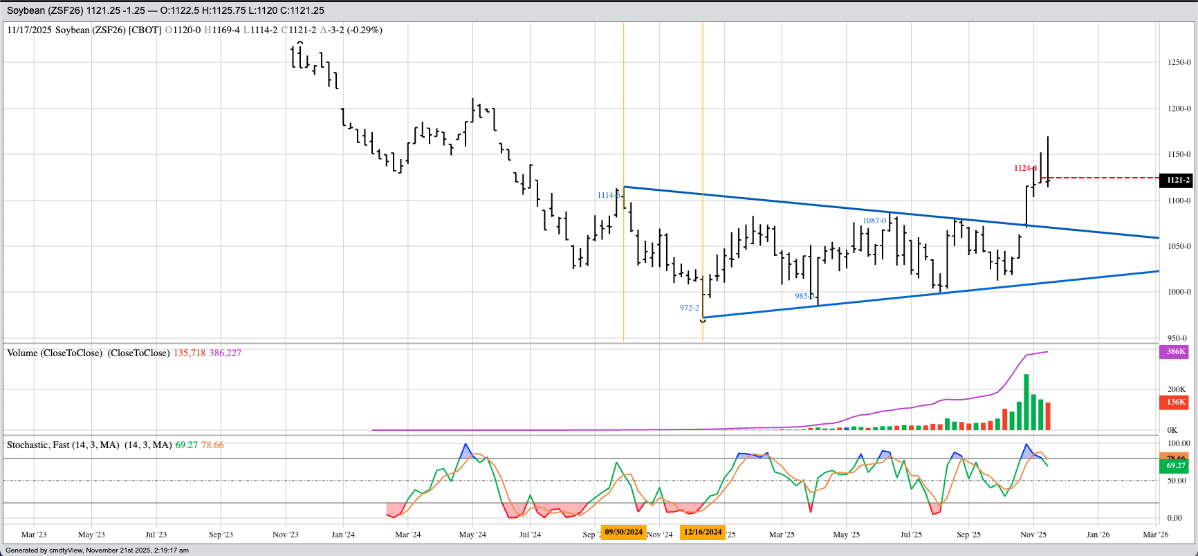
Task: Click the 985-0 price annotation
Action: tap(804, 296)
